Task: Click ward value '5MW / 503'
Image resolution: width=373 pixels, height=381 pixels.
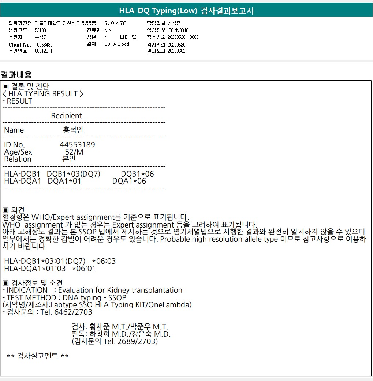Action: tap(115, 23)
